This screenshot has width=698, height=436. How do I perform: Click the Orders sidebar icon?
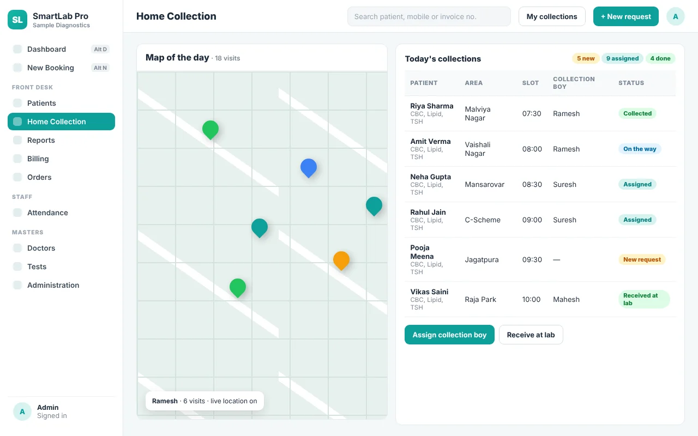pos(17,177)
